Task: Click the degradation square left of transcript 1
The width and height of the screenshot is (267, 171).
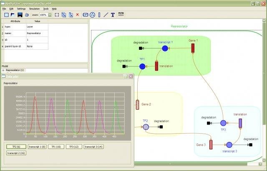Action: [141, 49]
